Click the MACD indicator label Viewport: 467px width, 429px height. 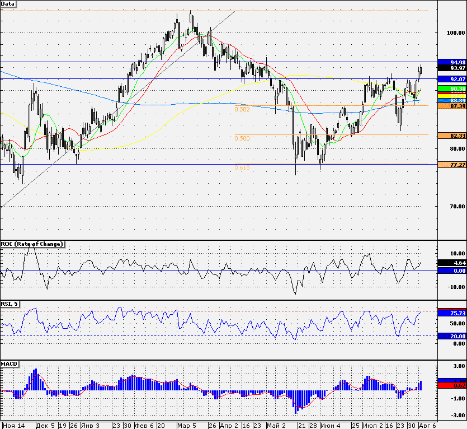(x=10, y=364)
